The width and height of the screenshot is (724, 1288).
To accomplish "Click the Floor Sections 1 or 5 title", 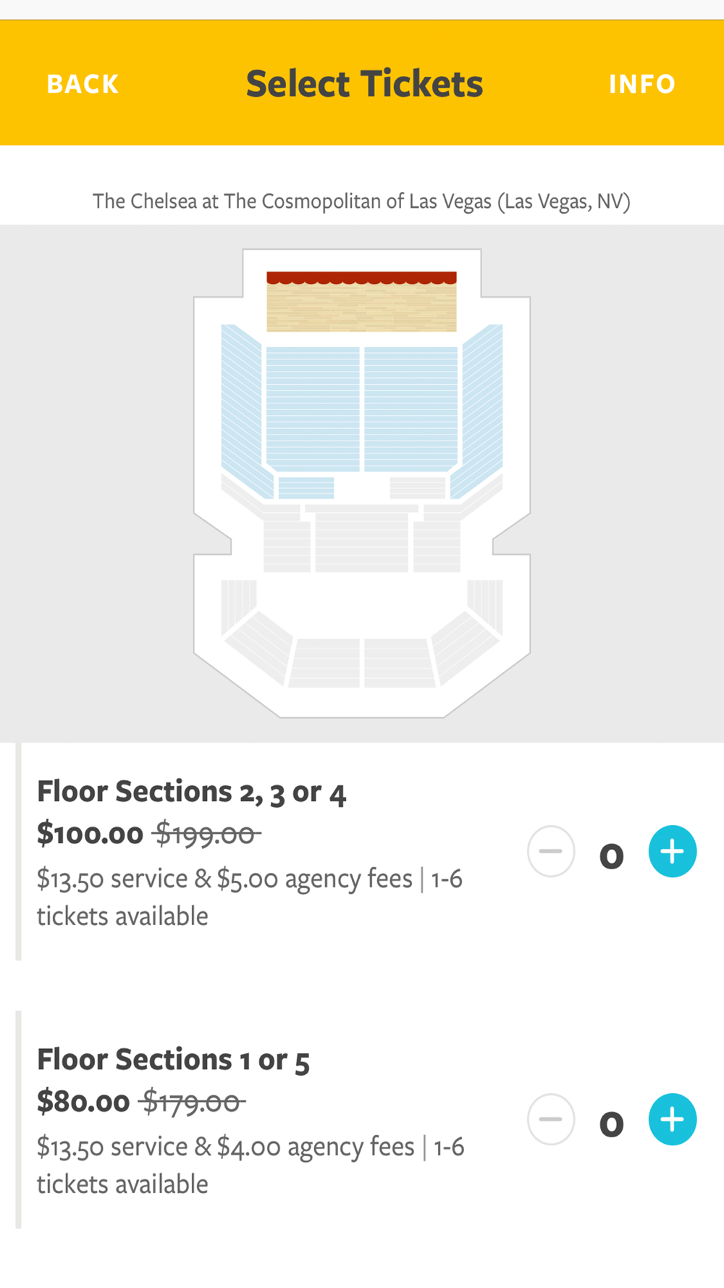I will point(173,1061).
